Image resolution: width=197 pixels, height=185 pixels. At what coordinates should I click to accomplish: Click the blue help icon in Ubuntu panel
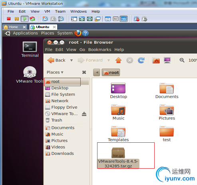pyautogui.click(x=86, y=33)
